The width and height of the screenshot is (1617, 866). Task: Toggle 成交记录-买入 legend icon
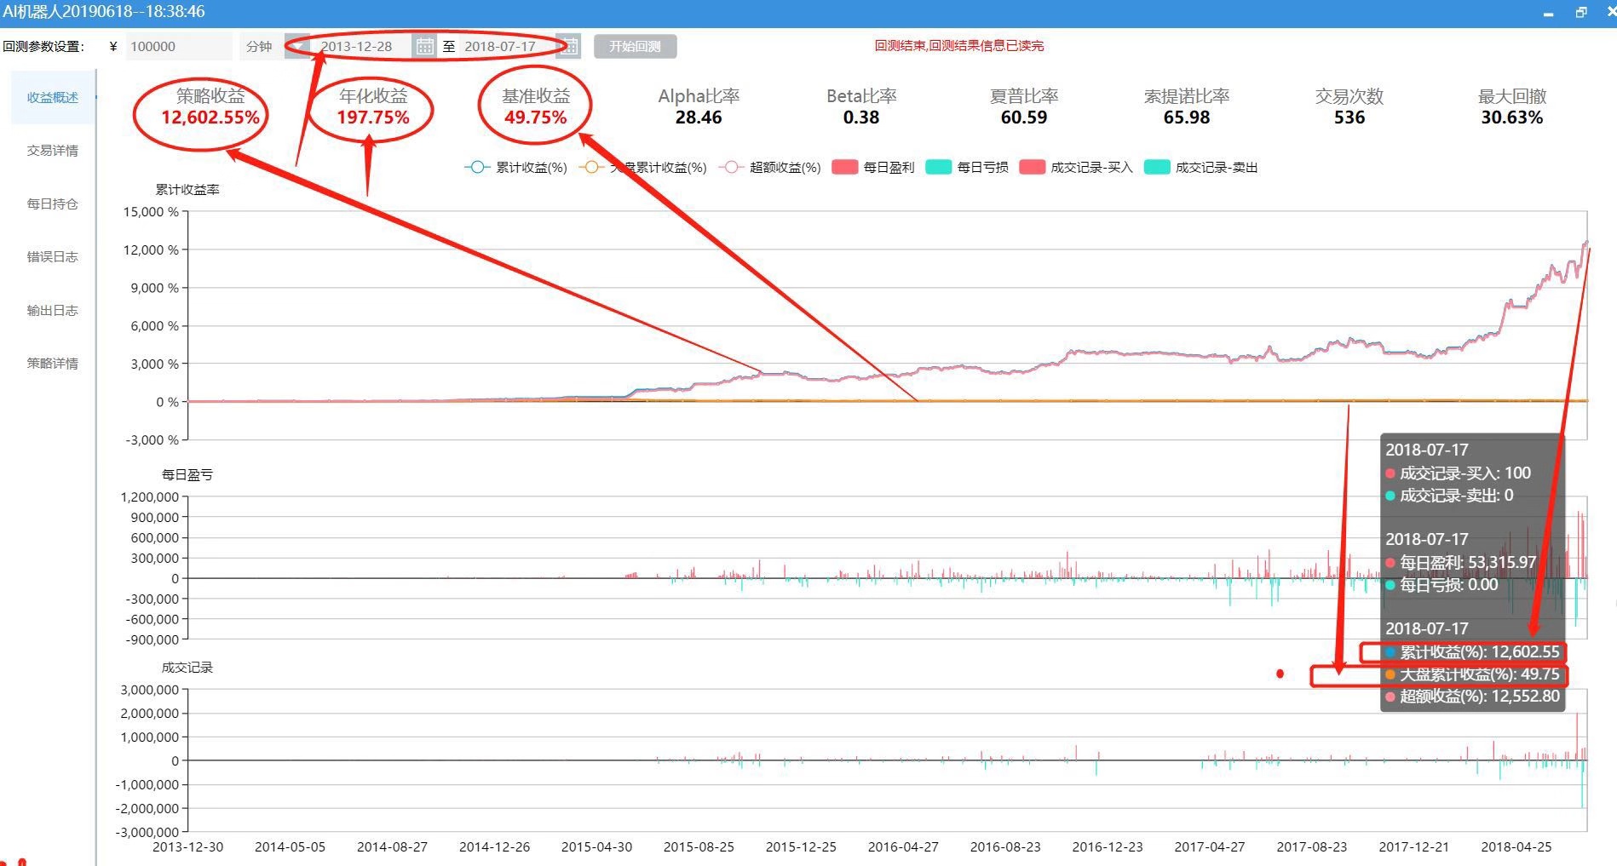point(1032,168)
